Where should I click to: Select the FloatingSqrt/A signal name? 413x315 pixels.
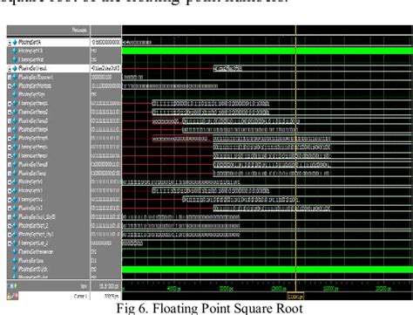point(30,43)
